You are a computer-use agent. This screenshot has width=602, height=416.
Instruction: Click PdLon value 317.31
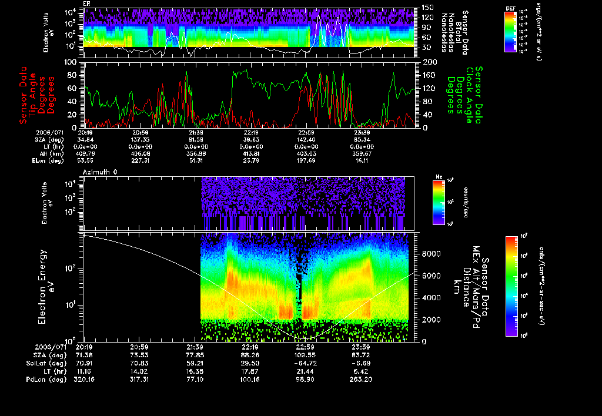coord(140,380)
